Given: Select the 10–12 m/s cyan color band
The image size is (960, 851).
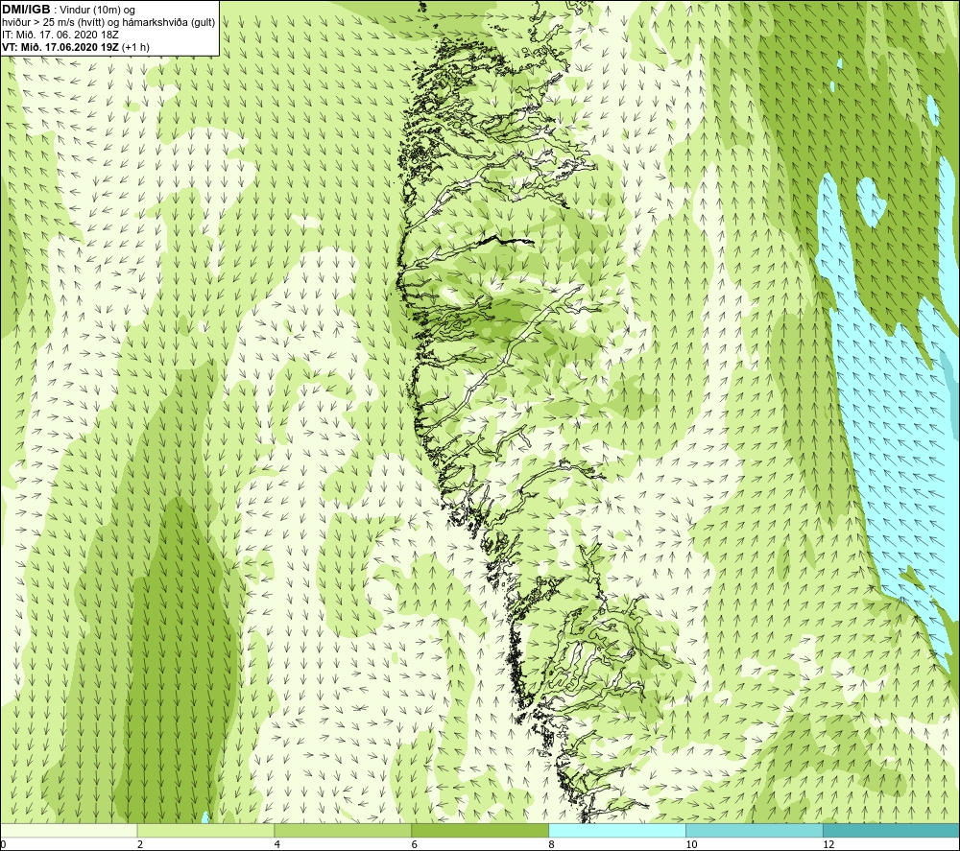Looking at the screenshot, I should tap(755, 831).
